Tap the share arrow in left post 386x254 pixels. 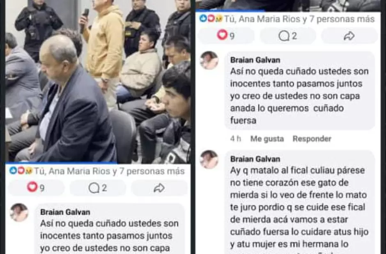(159, 188)
